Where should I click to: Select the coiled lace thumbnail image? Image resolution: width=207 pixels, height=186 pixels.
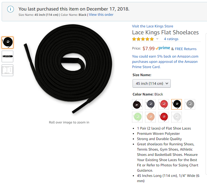click(x=7, y=43)
